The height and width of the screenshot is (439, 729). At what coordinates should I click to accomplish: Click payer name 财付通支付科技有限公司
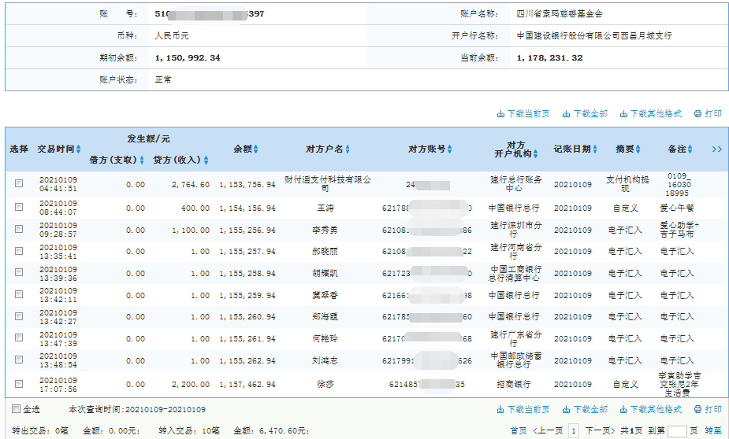point(328,184)
